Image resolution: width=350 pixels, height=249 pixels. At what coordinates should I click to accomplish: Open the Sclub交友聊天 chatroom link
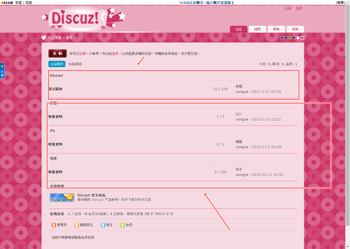[207, 2]
